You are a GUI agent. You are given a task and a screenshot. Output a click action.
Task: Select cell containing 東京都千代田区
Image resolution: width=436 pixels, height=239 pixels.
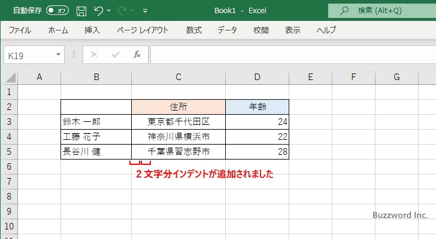click(x=178, y=122)
